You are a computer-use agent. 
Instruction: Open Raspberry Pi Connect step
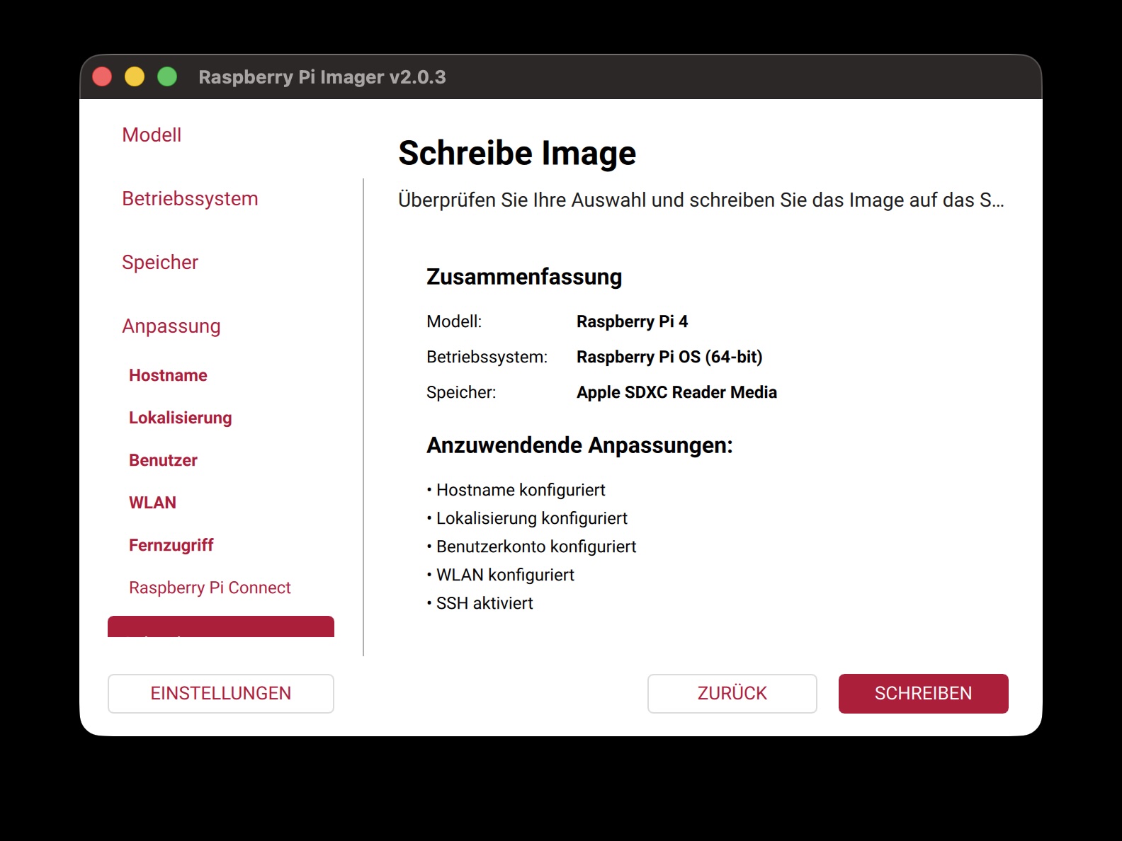tap(210, 588)
